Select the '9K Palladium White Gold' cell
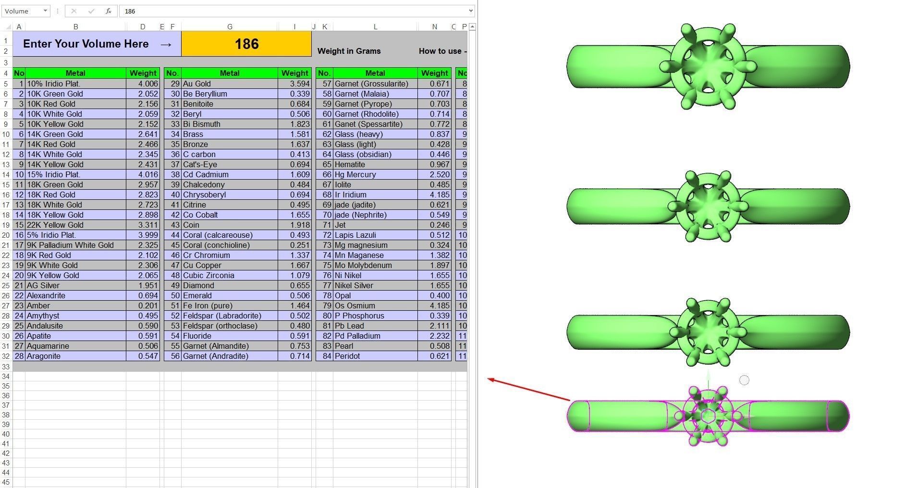Screen dimensions: 918x488 click(x=75, y=245)
